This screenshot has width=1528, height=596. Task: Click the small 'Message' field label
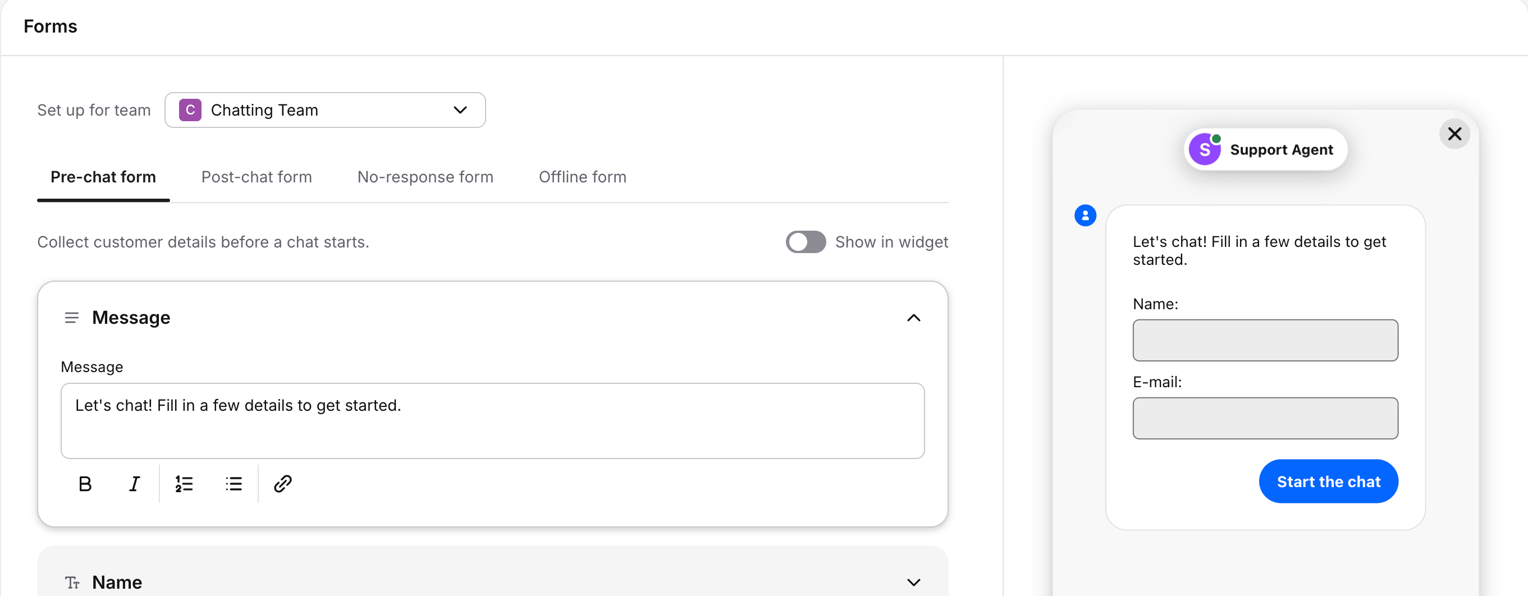[x=92, y=367]
